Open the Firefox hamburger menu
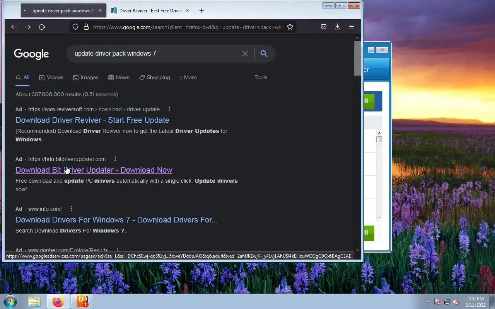The height and width of the screenshot is (309, 495). (352, 27)
